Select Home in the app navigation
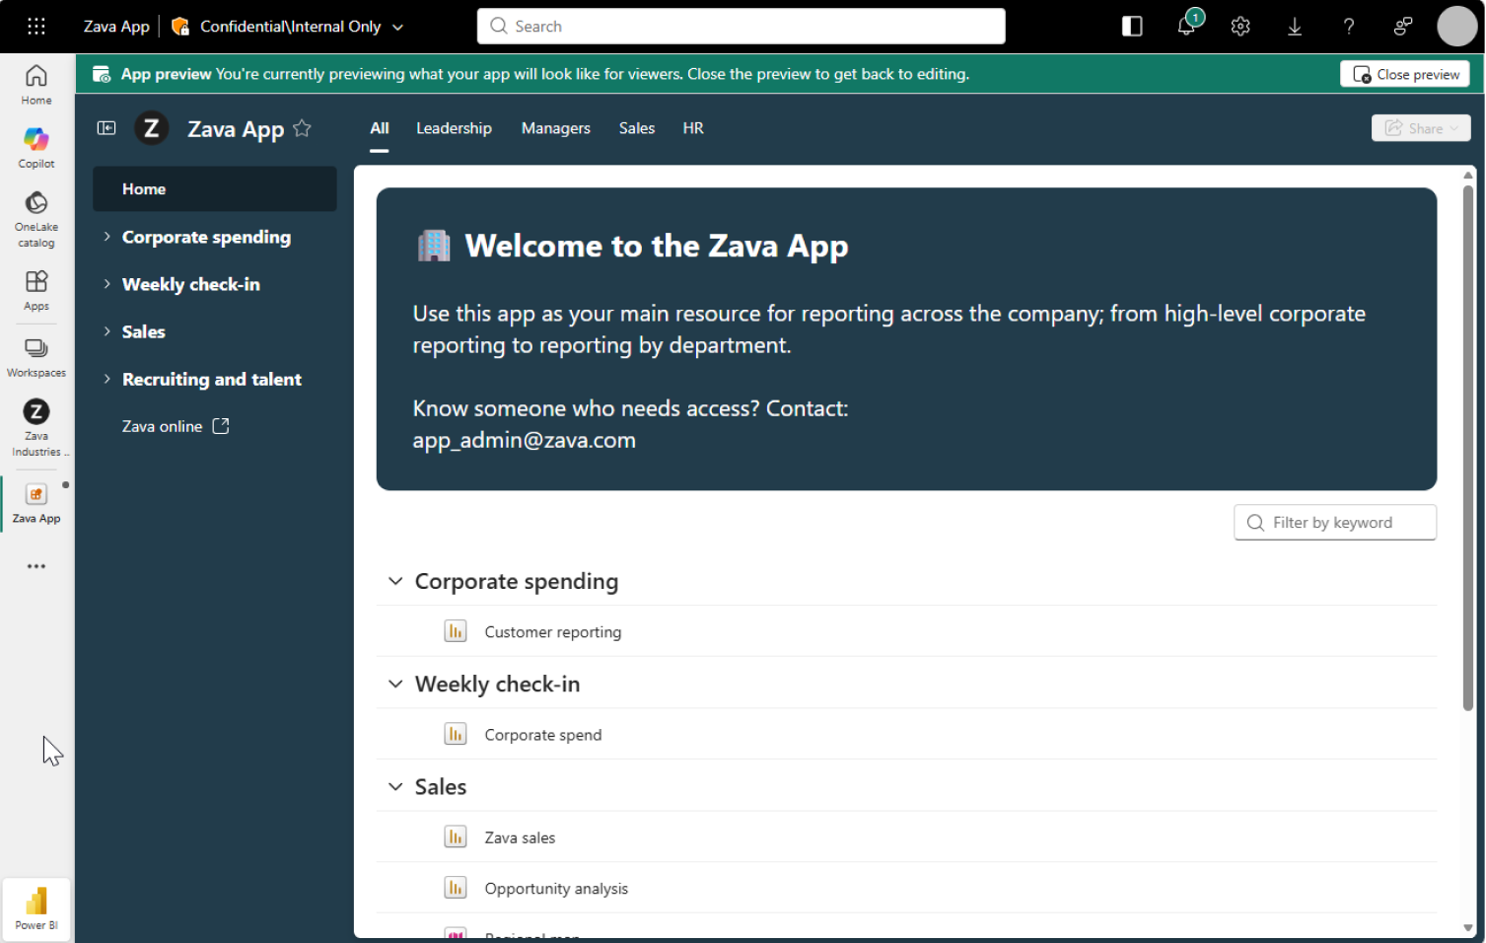1486x943 pixels. pyautogui.click(x=215, y=188)
